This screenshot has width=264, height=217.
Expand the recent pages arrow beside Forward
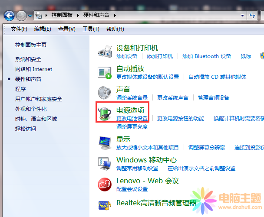point(30,16)
